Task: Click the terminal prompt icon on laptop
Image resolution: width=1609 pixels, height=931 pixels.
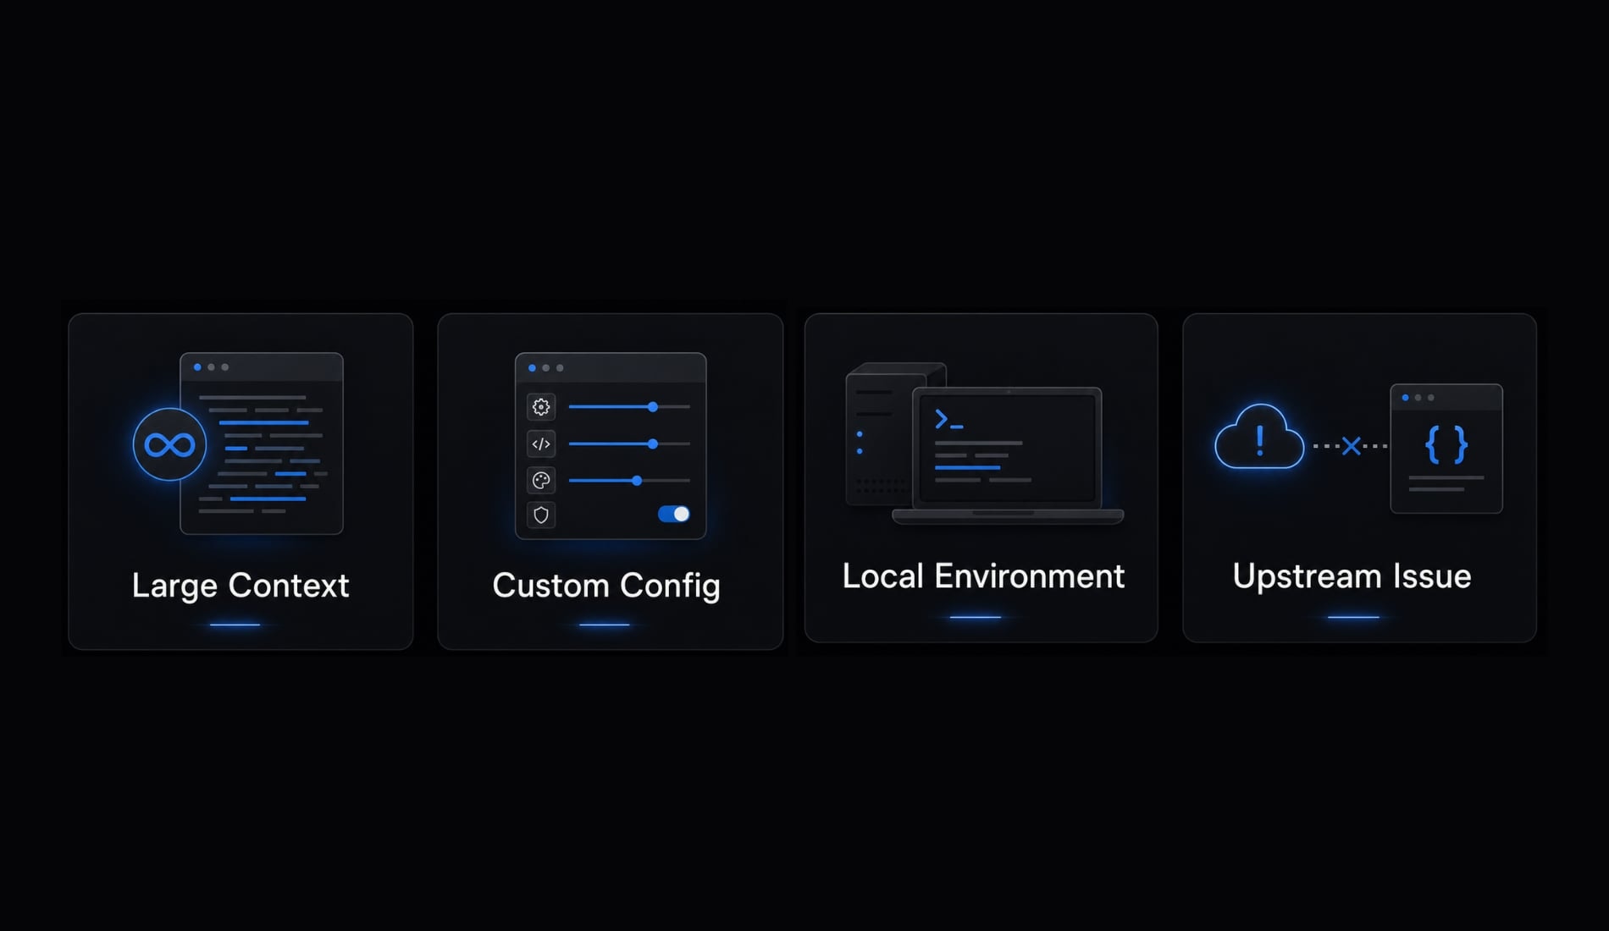Action: click(x=948, y=420)
